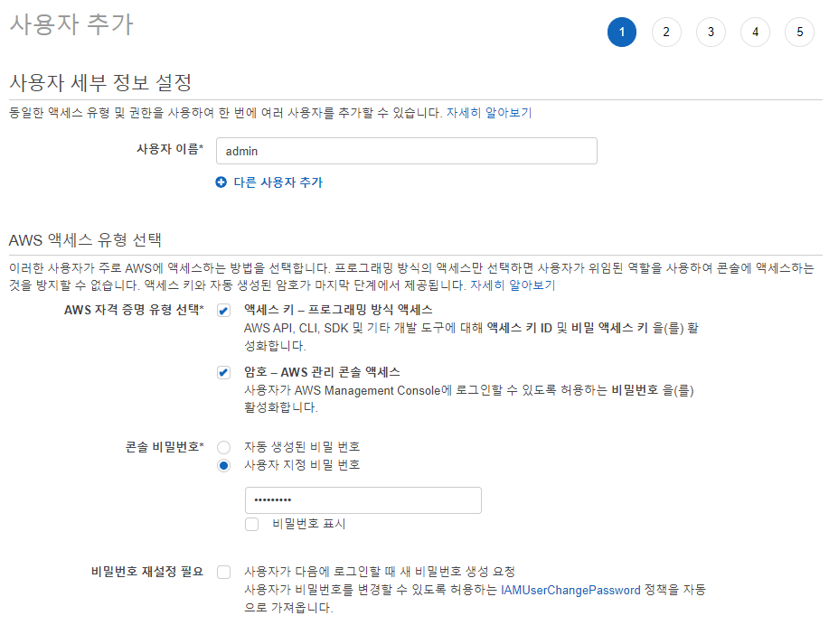Screen dimensions: 829x625
Task: Go to wizard step 1 circle
Action: [622, 33]
